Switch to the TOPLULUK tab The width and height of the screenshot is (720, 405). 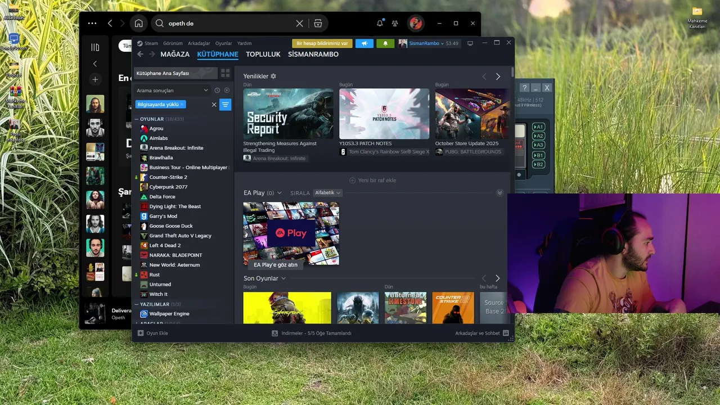click(263, 55)
